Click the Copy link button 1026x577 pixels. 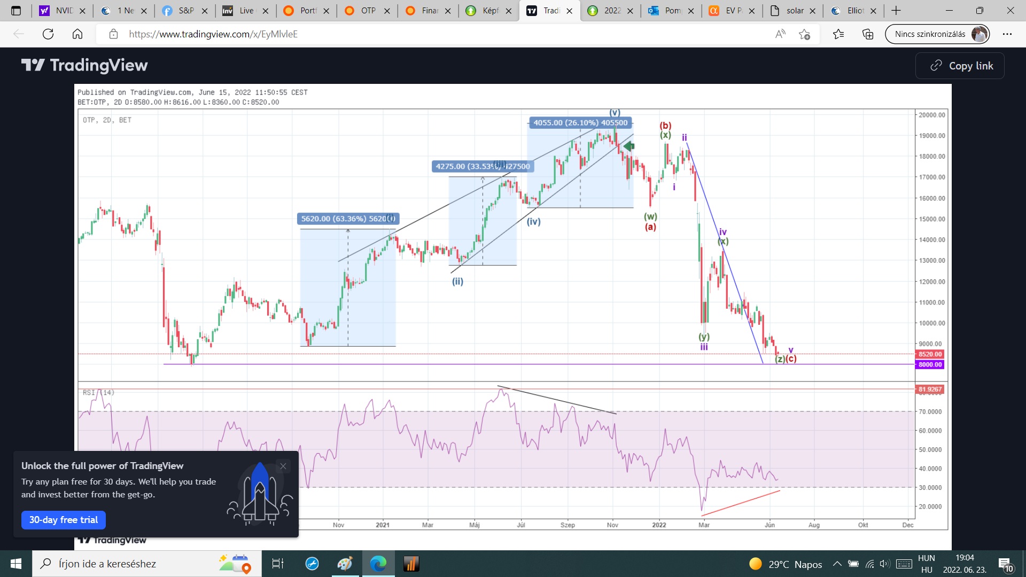[x=960, y=66]
